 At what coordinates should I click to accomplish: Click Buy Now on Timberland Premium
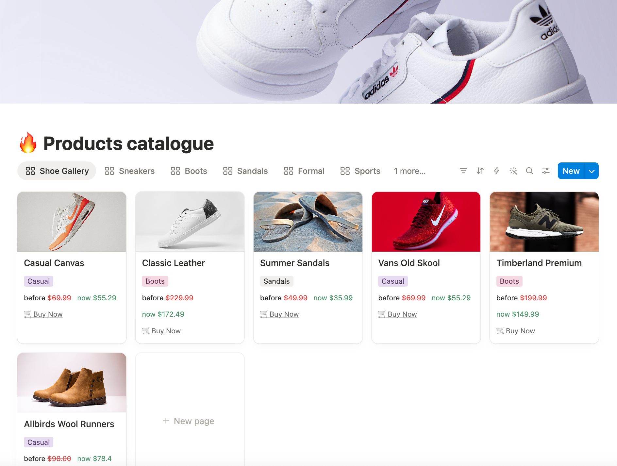[516, 331]
